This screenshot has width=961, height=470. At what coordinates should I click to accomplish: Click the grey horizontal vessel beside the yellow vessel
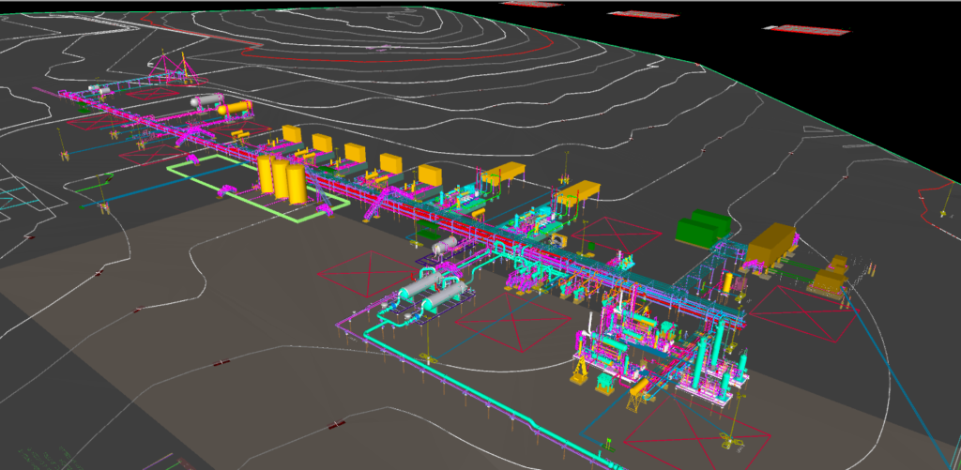pos(206,100)
